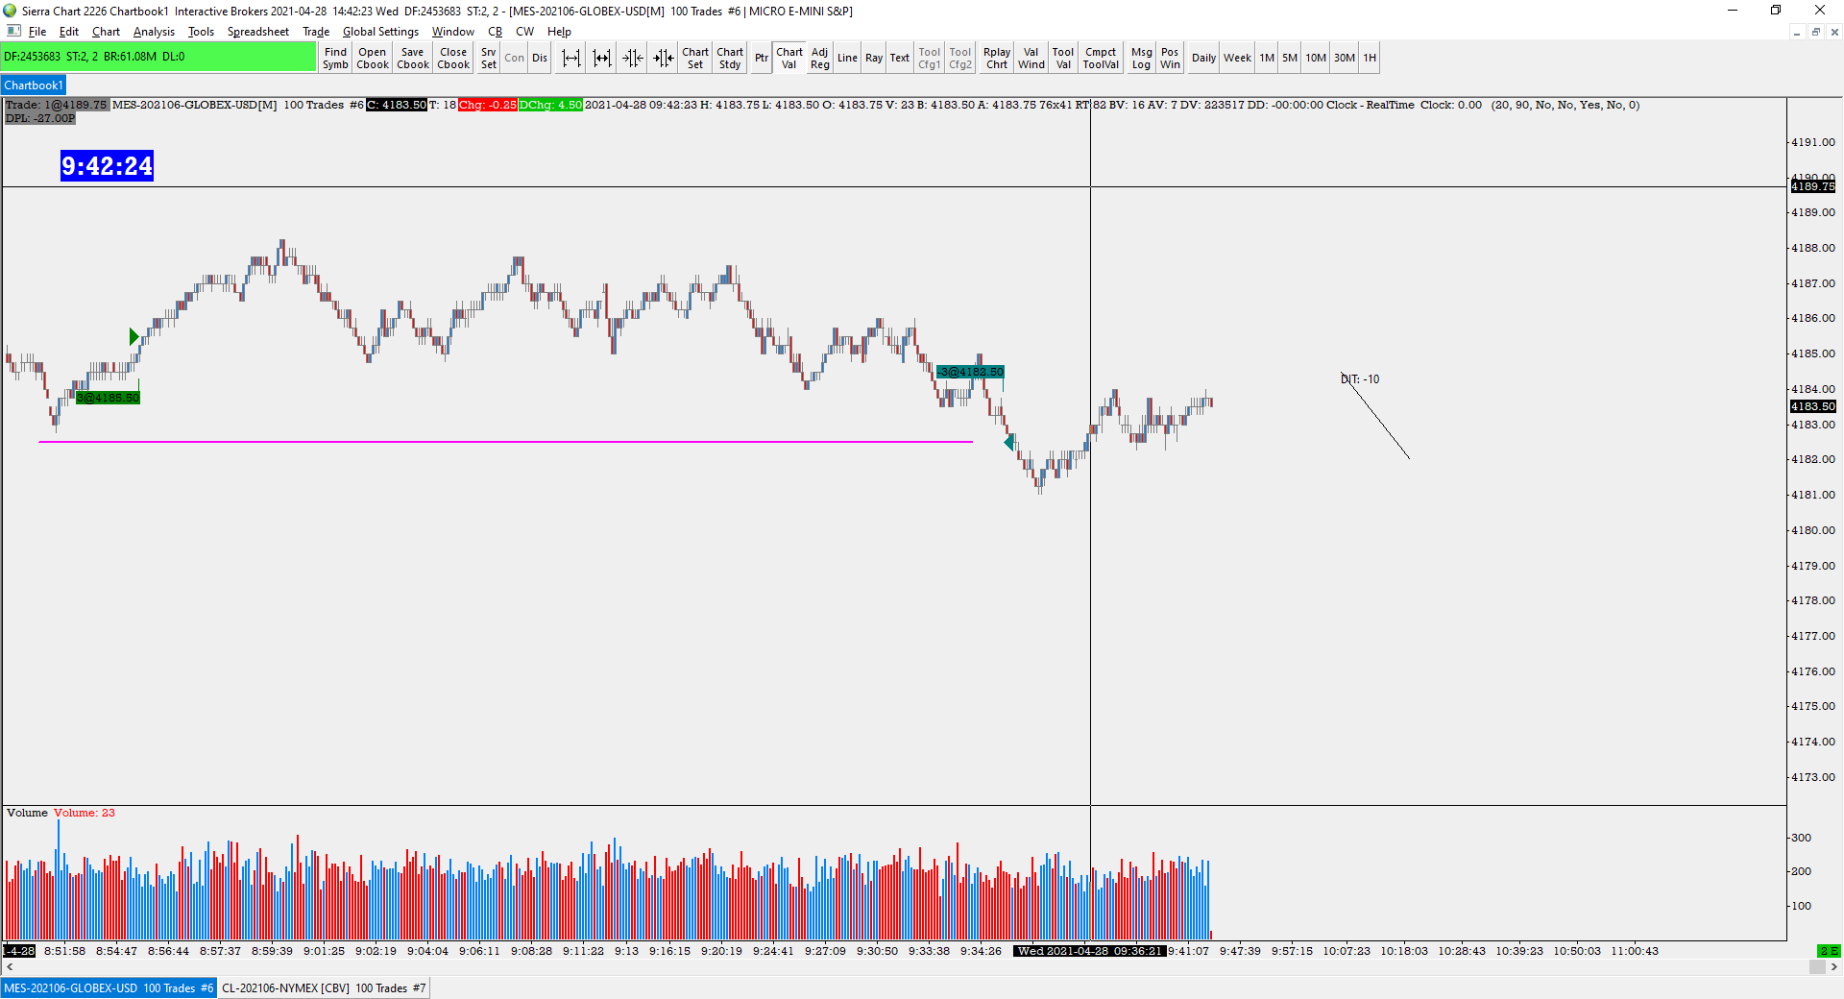Open the CB menu
1844x999 pixels.
[x=496, y=32]
